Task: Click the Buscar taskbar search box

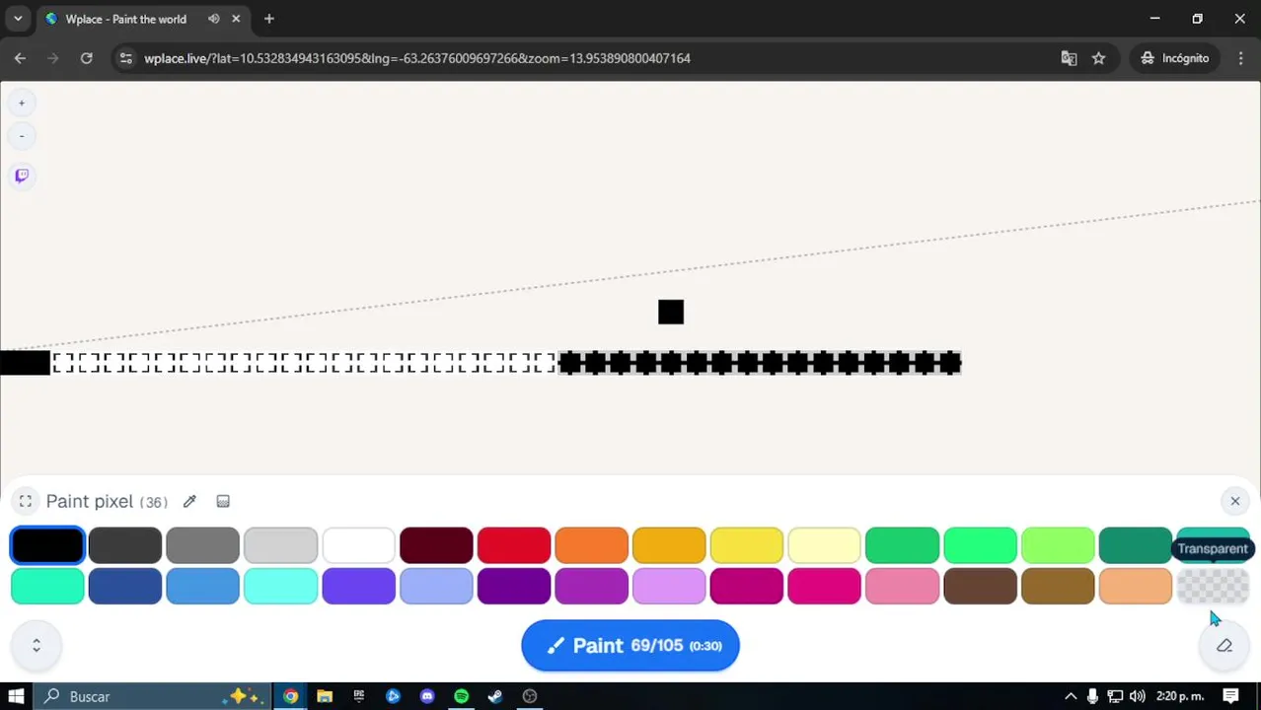Action: [x=152, y=696]
